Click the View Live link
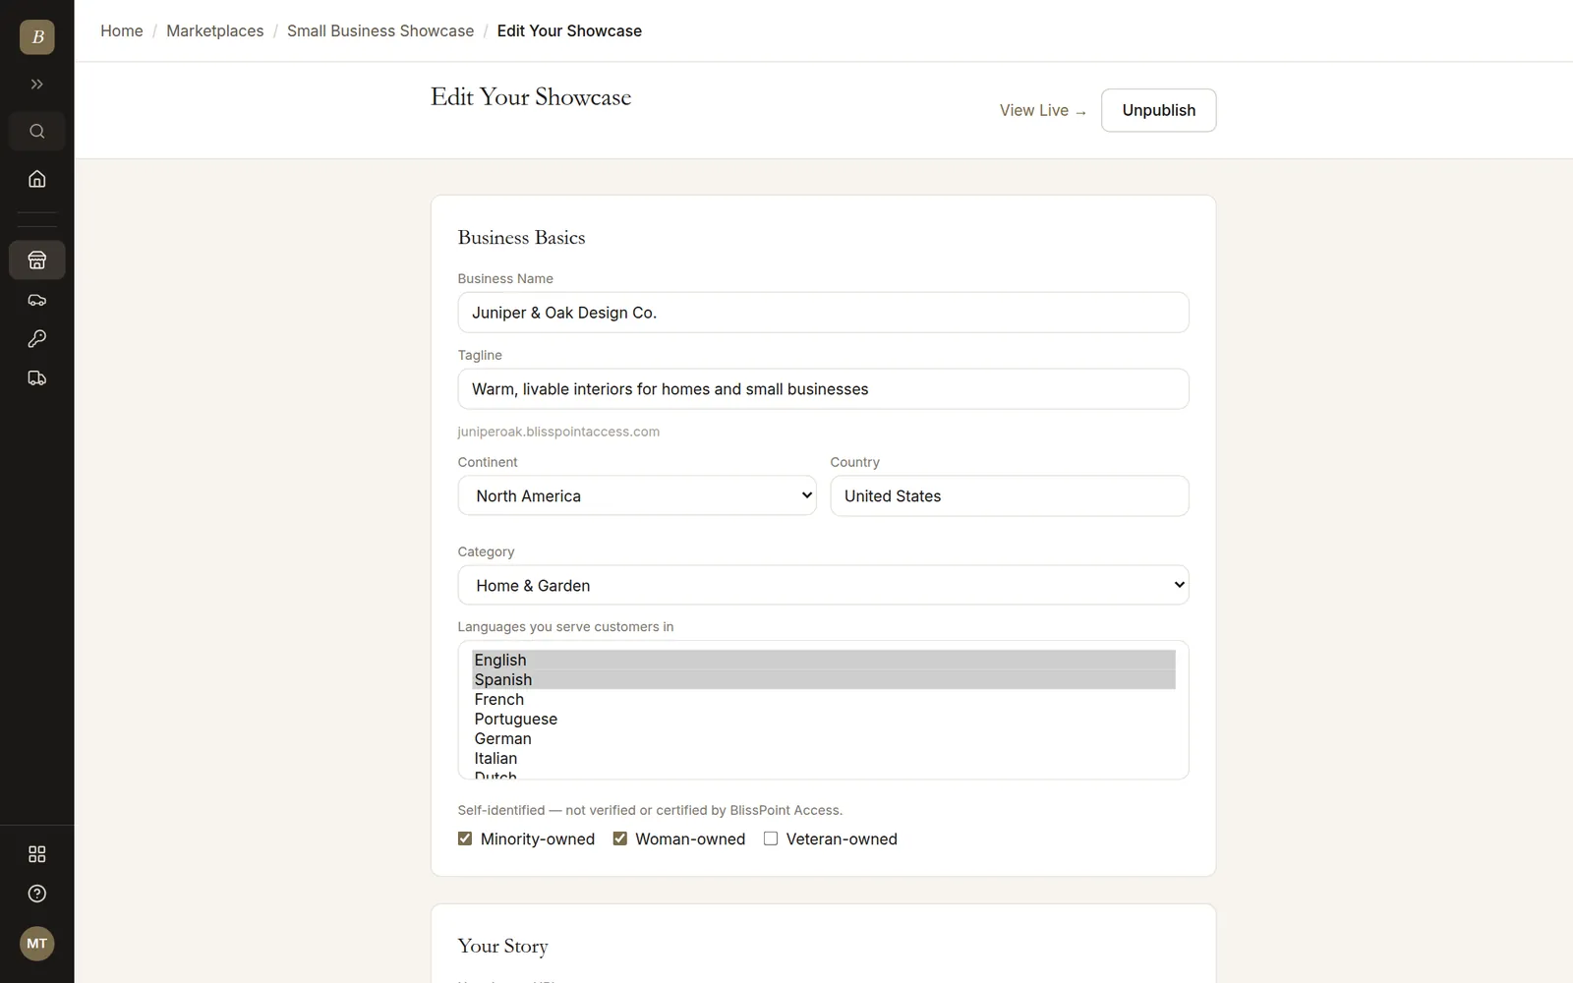The height and width of the screenshot is (983, 1573). (1043, 110)
